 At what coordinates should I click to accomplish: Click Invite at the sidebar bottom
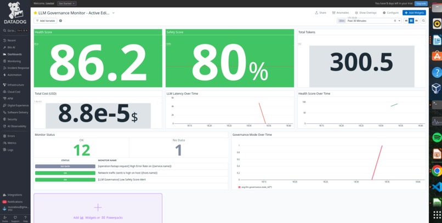[5, 219]
